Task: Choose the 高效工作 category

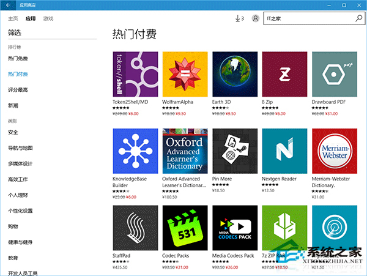Action: (x=18, y=179)
